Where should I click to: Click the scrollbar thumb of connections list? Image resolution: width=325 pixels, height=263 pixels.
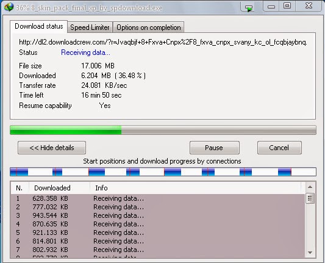point(310,198)
